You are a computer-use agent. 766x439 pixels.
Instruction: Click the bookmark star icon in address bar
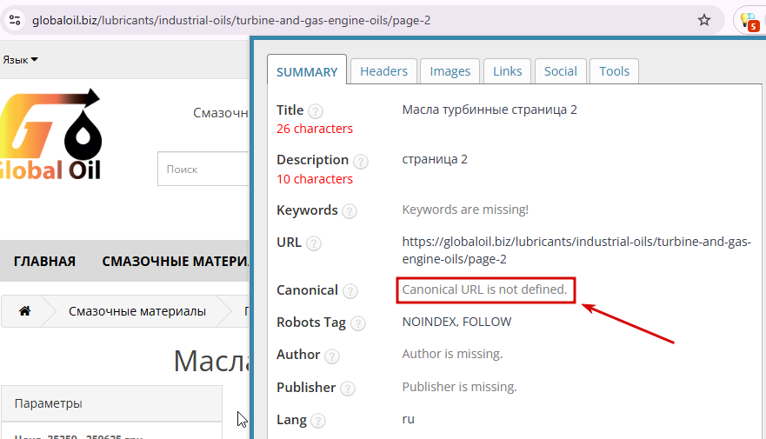pyautogui.click(x=704, y=20)
